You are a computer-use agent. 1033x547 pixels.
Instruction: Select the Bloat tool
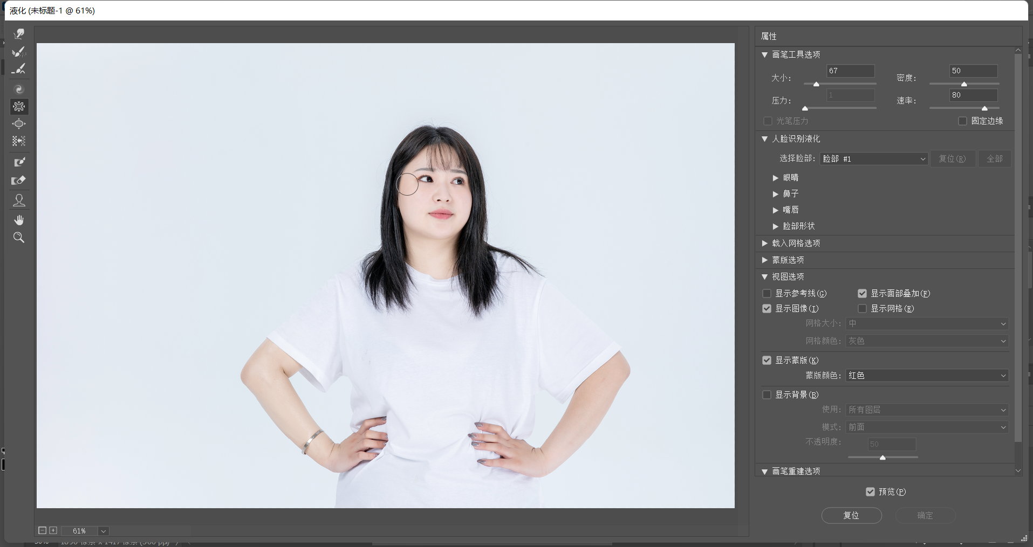(x=19, y=123)
